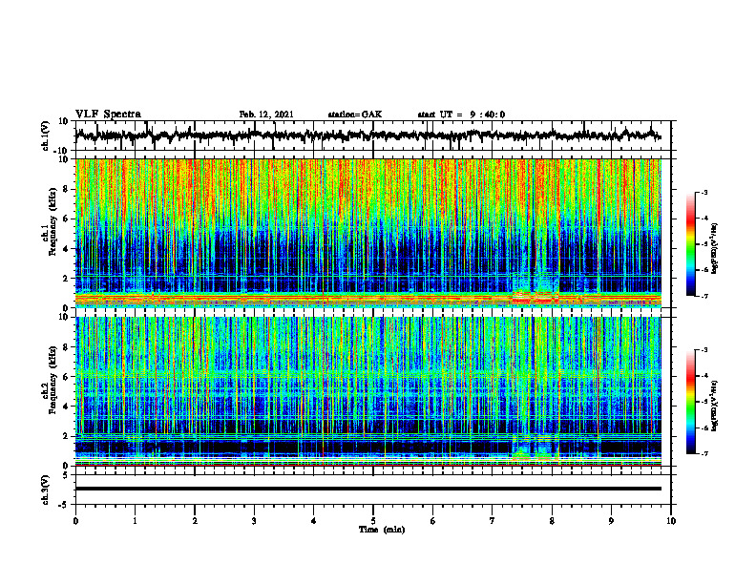
Task: Click inside the ch.2 spectrogram panel
Action: (368, 391)
